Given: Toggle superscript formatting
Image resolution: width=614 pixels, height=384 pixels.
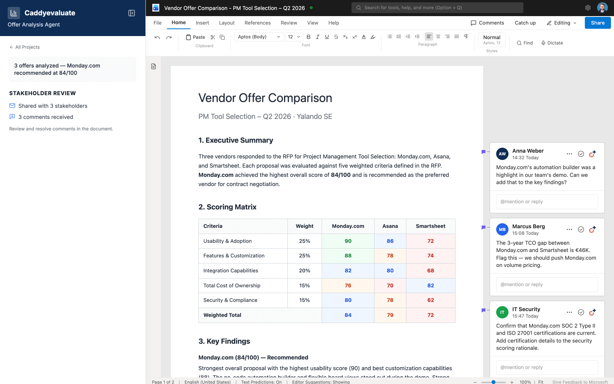Looking at the screenshot, I should [355, 37].
